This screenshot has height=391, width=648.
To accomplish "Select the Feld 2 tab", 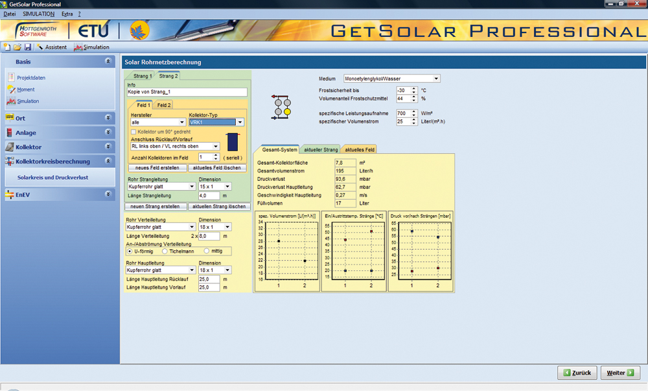I will 164,105.
